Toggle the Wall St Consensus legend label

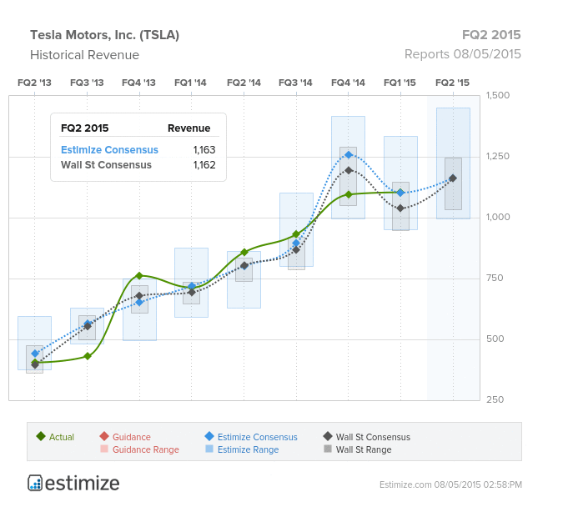[x=373, y=437]
